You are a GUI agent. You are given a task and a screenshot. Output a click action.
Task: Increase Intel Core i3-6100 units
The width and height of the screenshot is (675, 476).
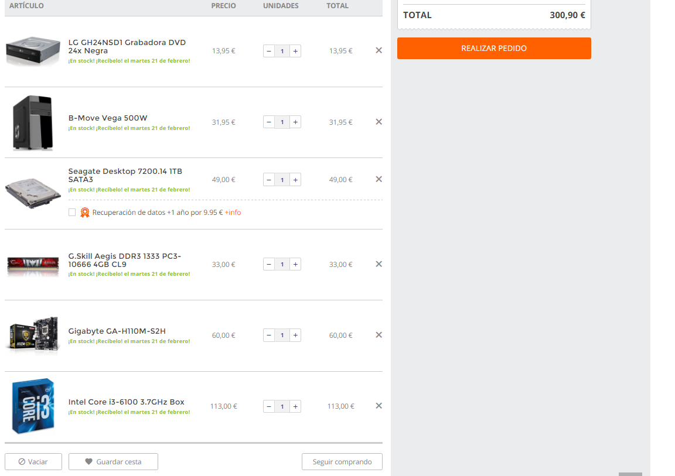pos(295,406)
